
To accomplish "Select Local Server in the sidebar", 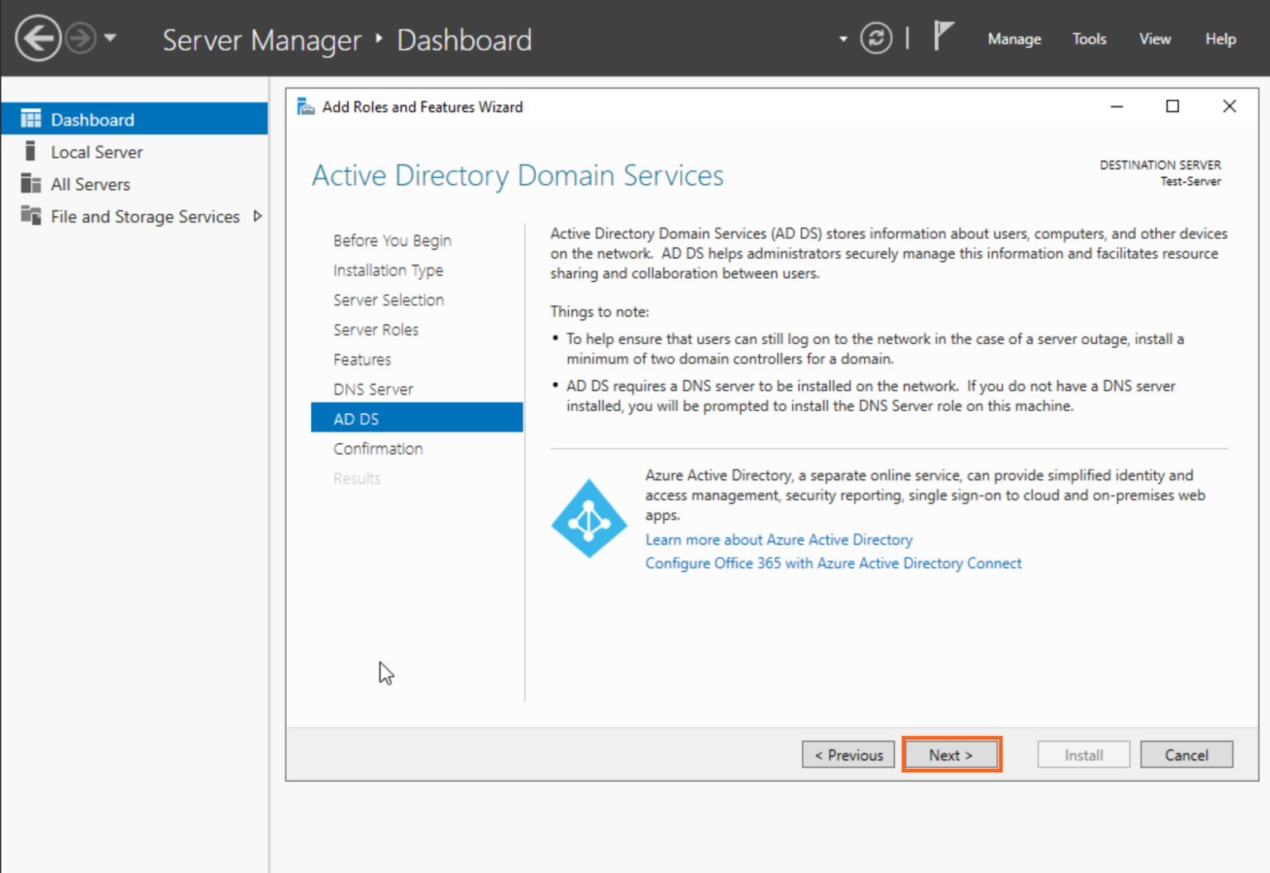I will point(96,151).
